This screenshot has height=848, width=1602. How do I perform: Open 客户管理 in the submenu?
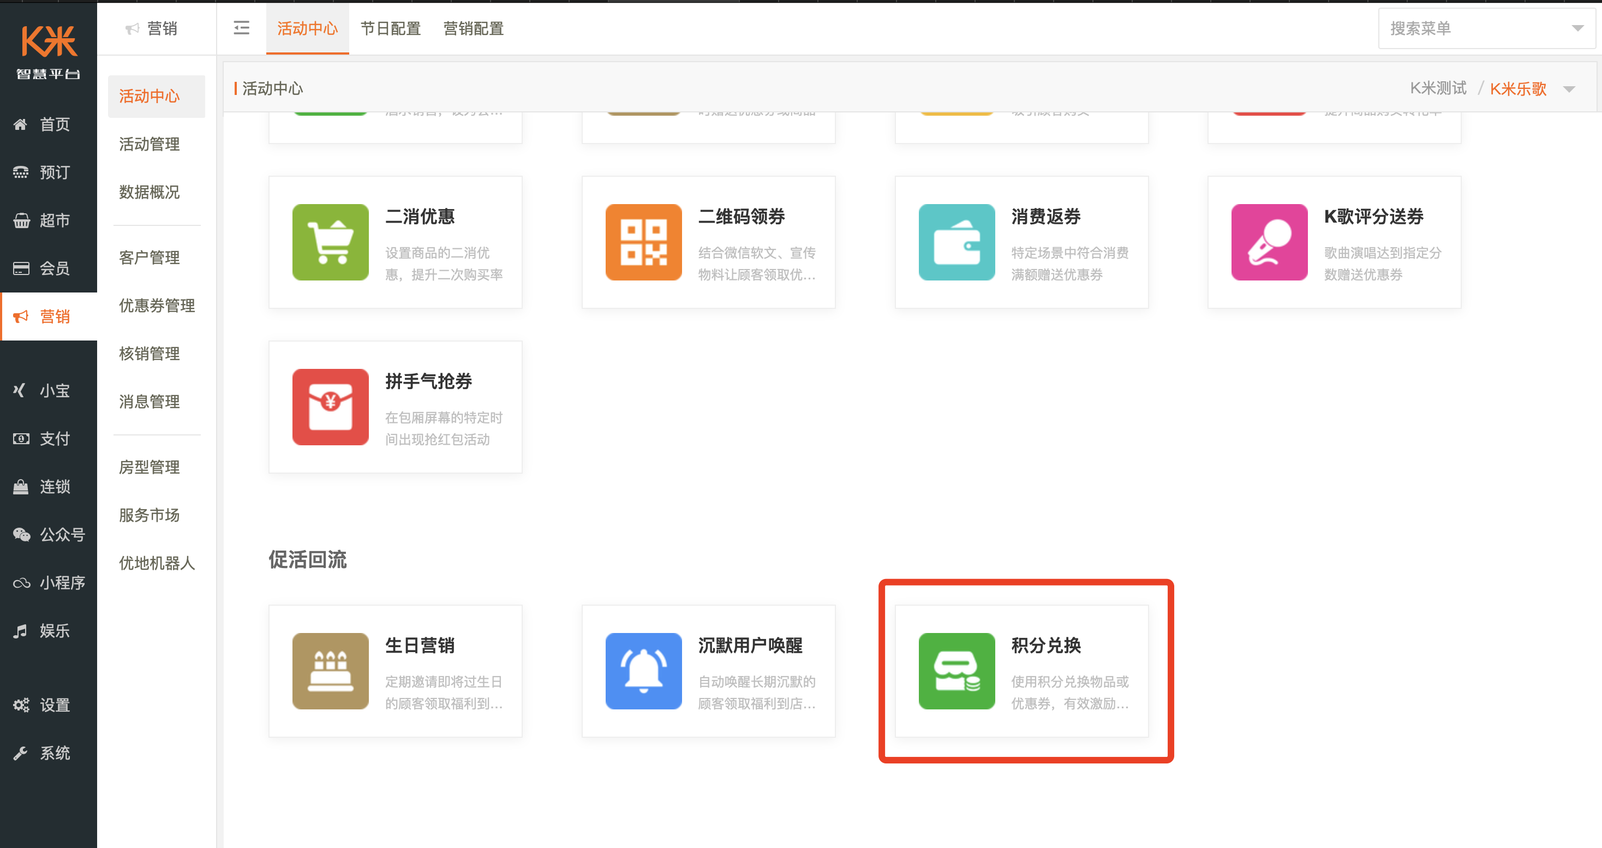pos(150,258)
